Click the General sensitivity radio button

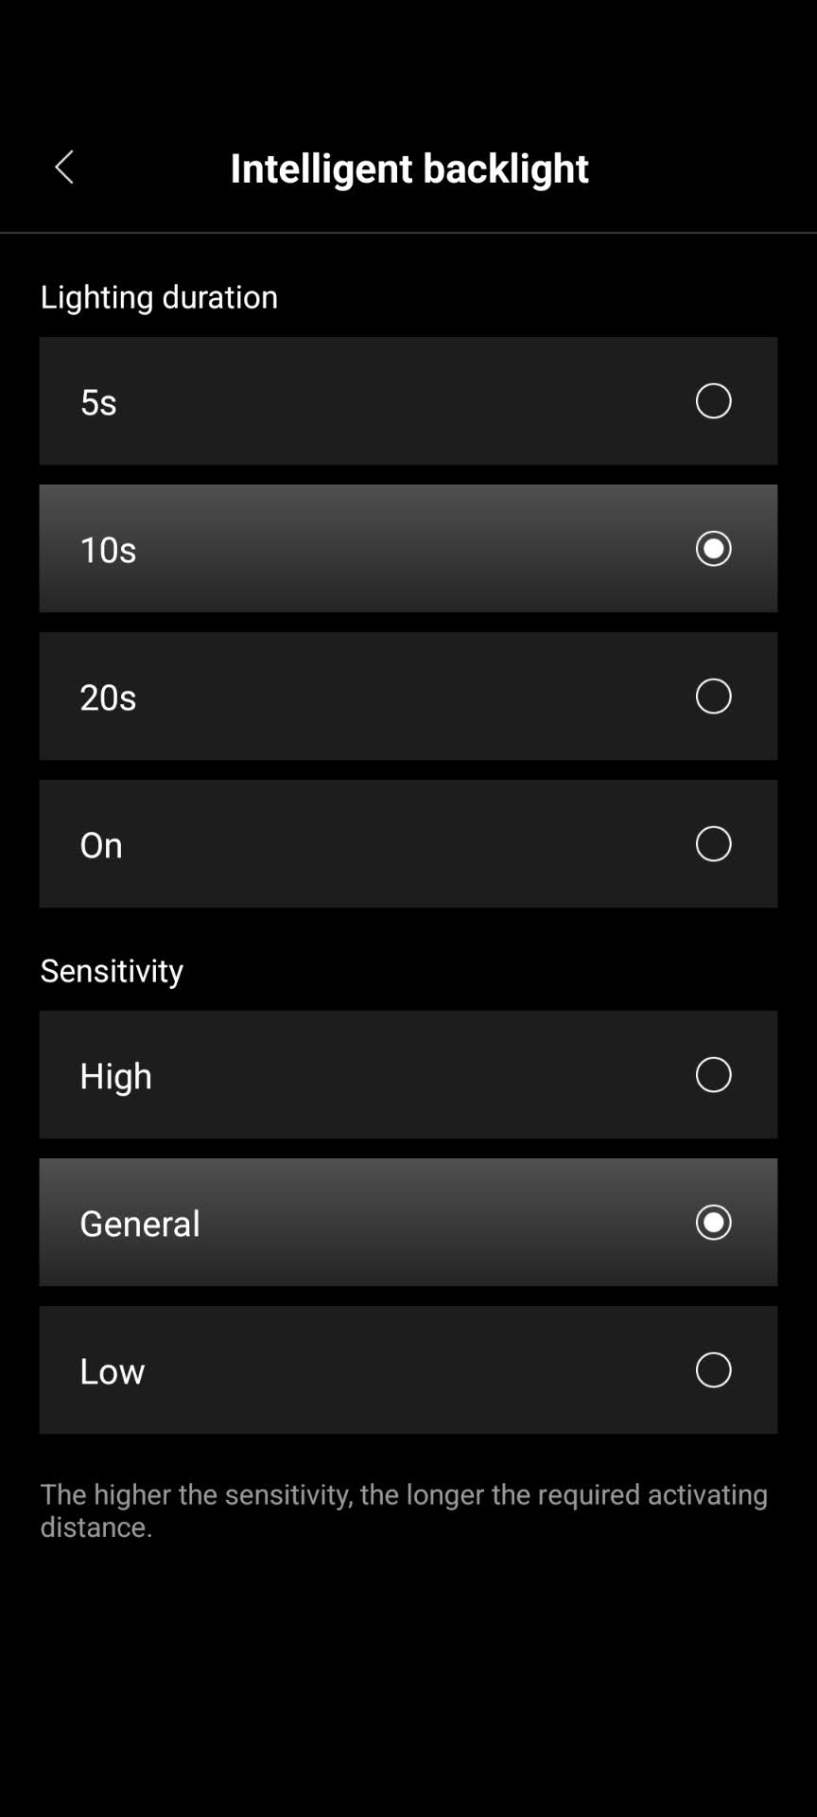713,1223
